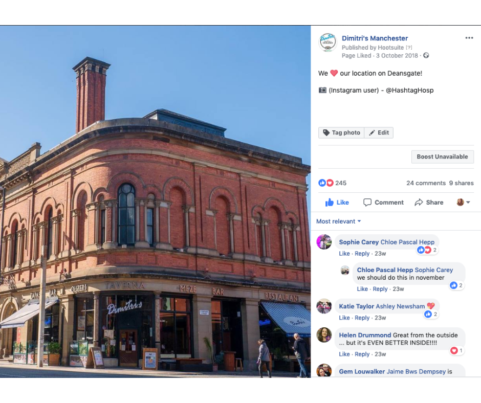Viewport: 481px width, 403px height.
Task: Click the 23w timestamp on Helen Drummond's comment
Action: coord(380,354)
